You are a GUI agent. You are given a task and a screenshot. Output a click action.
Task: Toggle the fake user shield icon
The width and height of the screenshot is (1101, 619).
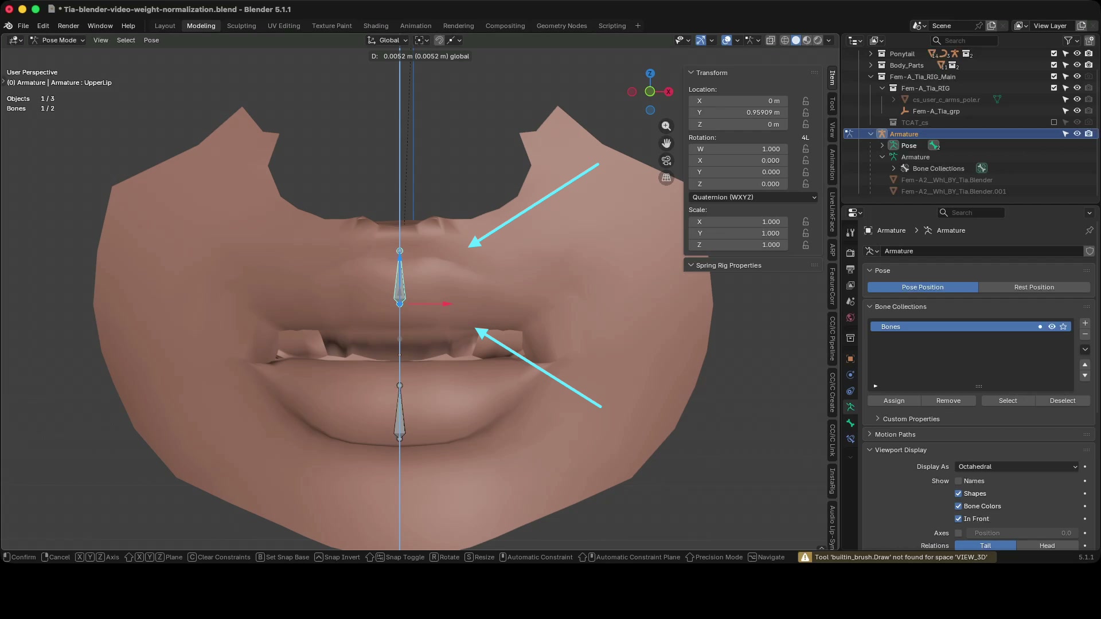(x=1090, y=251)
